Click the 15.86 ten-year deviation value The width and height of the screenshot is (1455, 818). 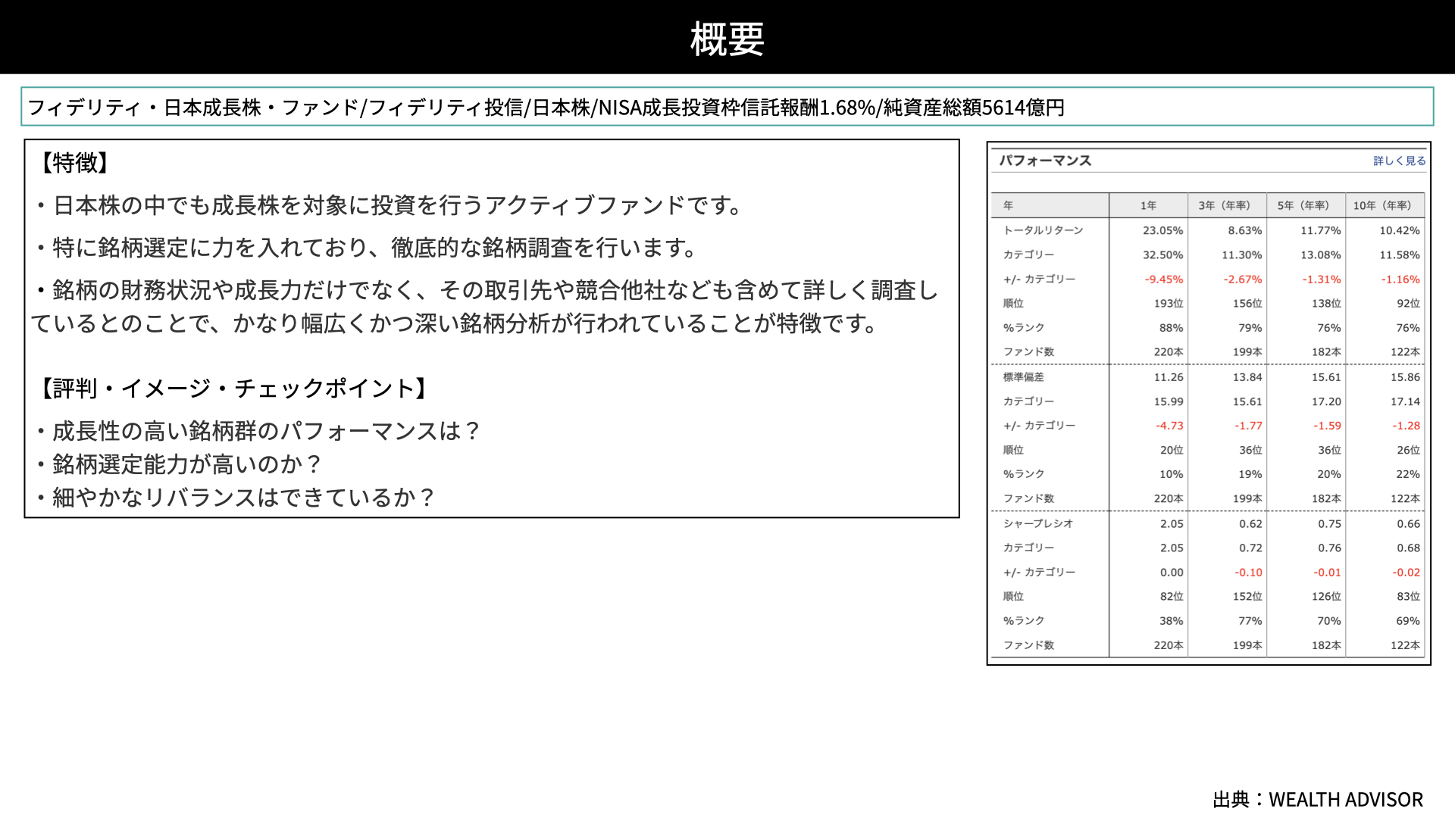1405,377
